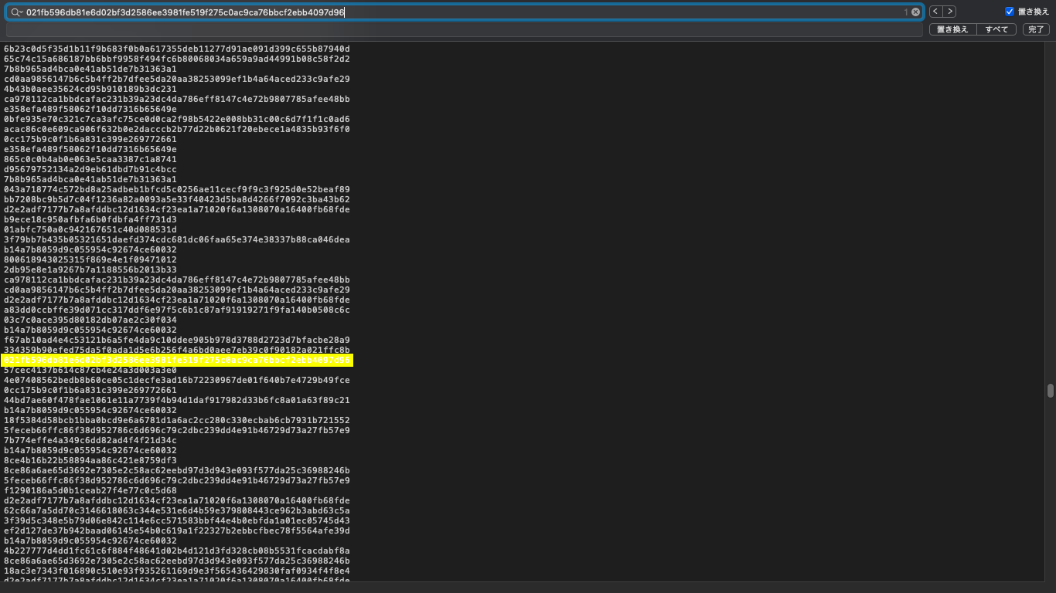Click the circular clear button in search field
The height and width of the screenshot is (593, 1056).
[915, 12]
